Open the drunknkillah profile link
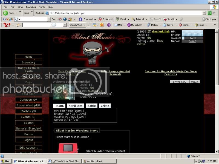 [161, 31]
